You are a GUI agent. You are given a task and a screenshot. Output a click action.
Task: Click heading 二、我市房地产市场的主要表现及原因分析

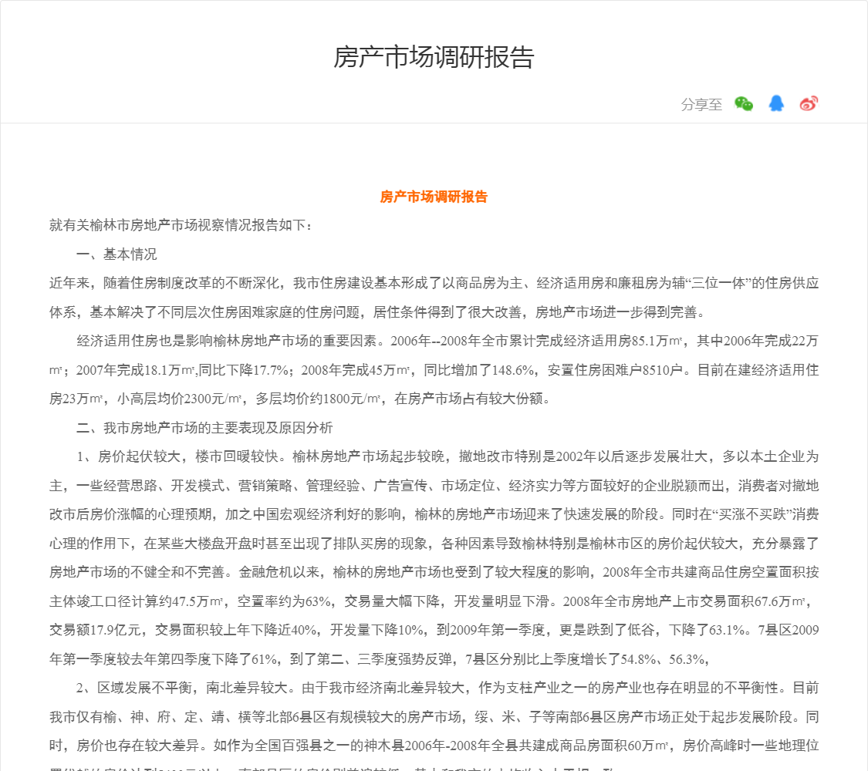pos(205,427)
